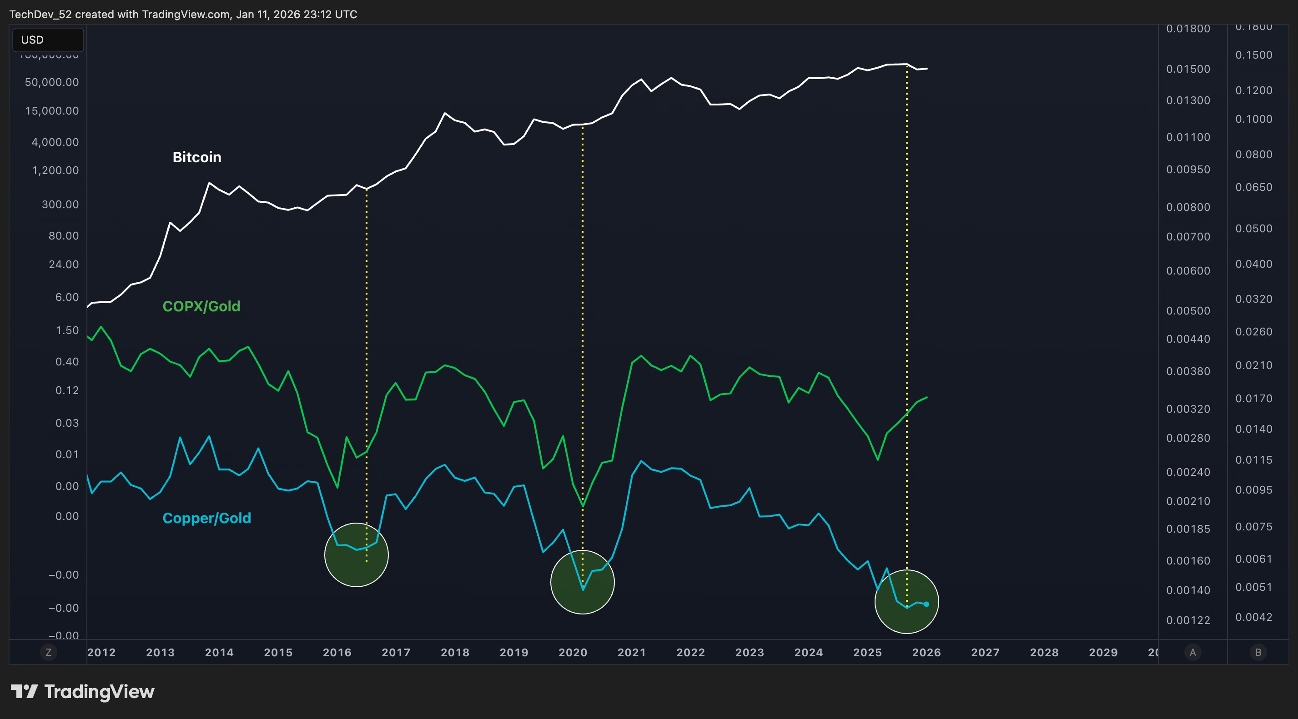The height and width of the screenshot is (719, 1298).
Task: Click the 2020 label on the time axis
Action: (573, 653)
